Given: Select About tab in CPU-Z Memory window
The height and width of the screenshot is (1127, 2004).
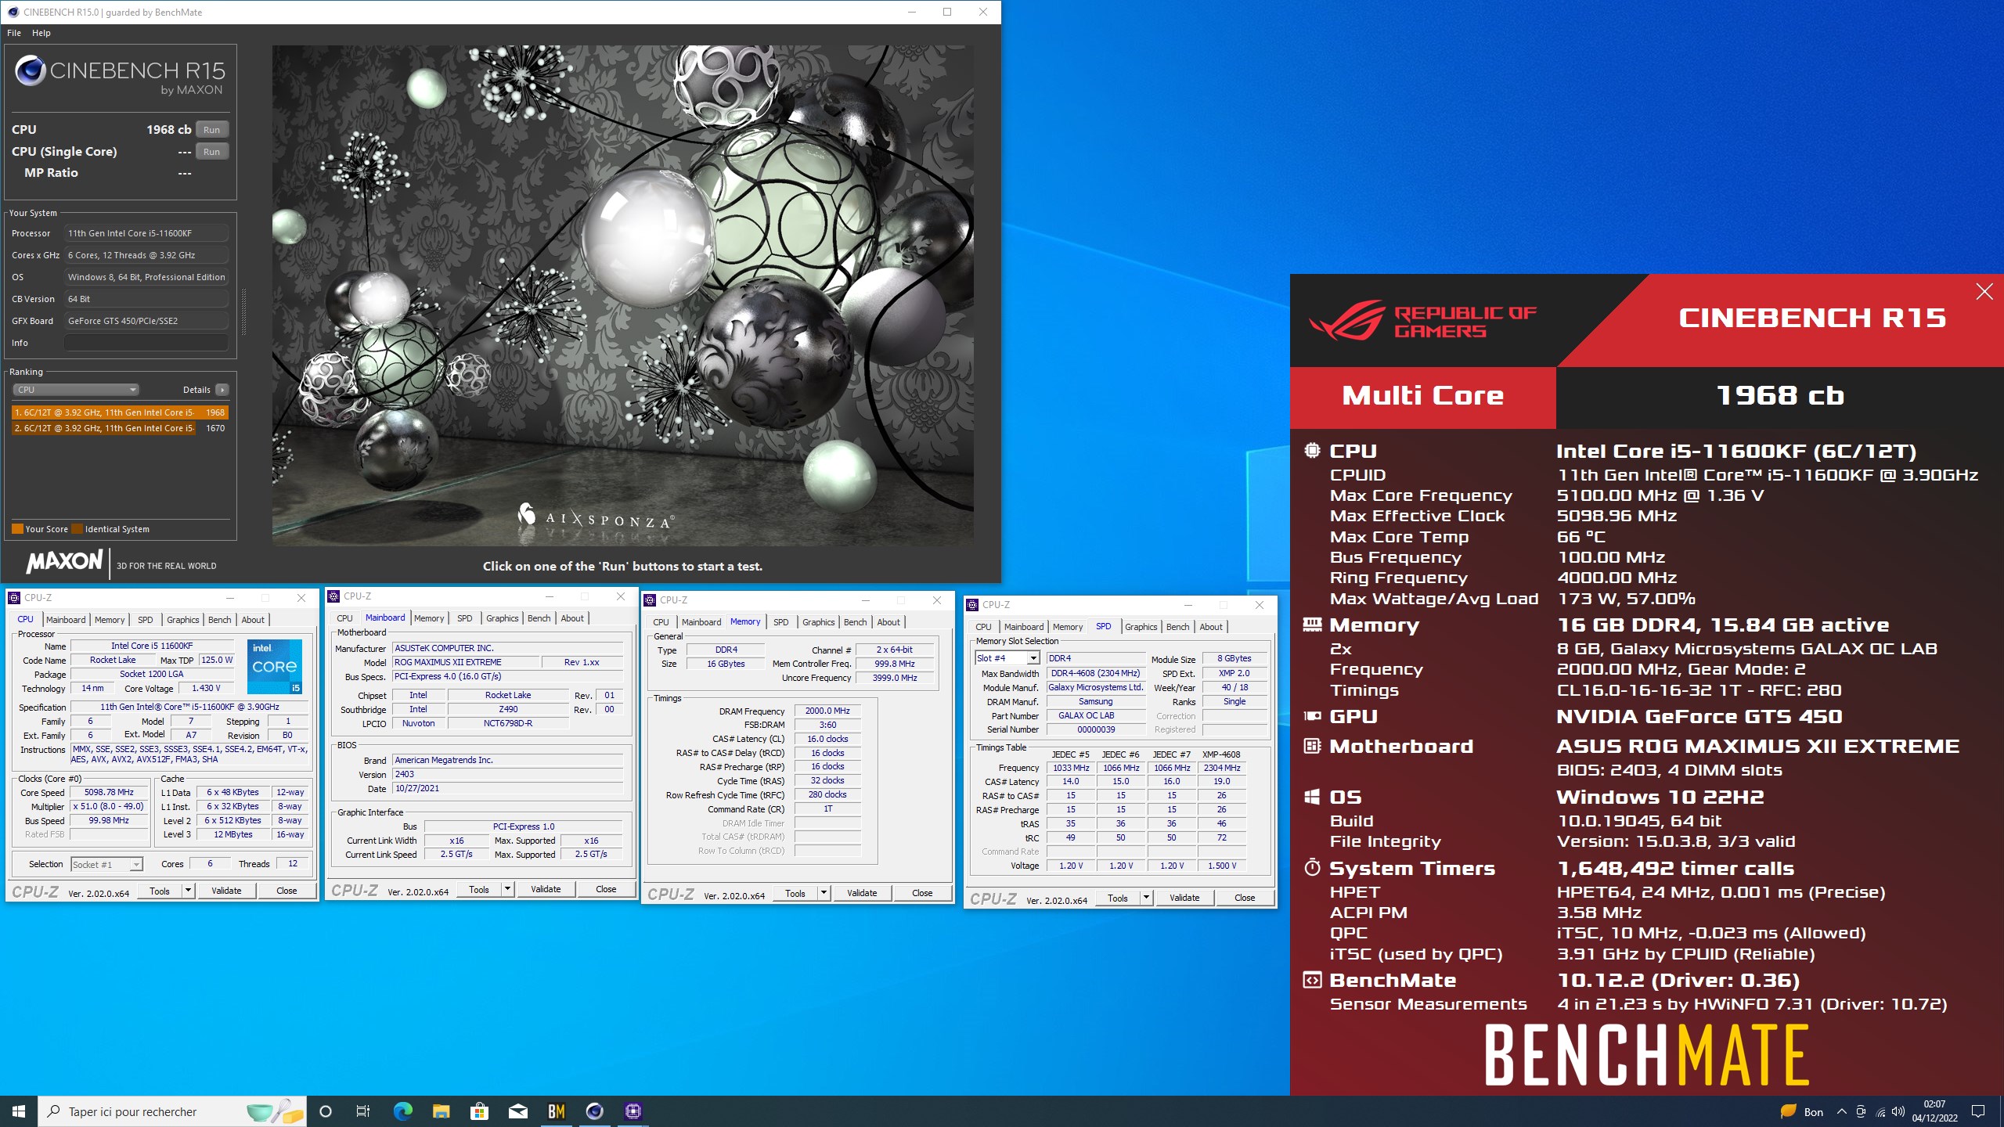Looking at the screenshot, I should (x=888, y=622).
